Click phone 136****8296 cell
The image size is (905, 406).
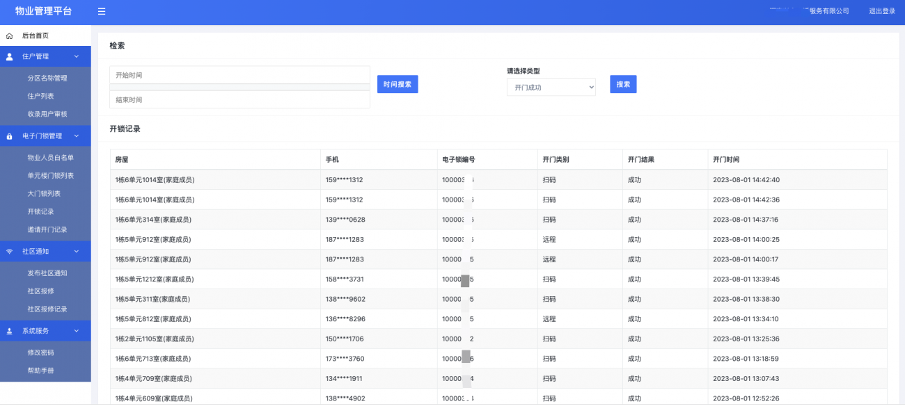(x=379, y=319)
